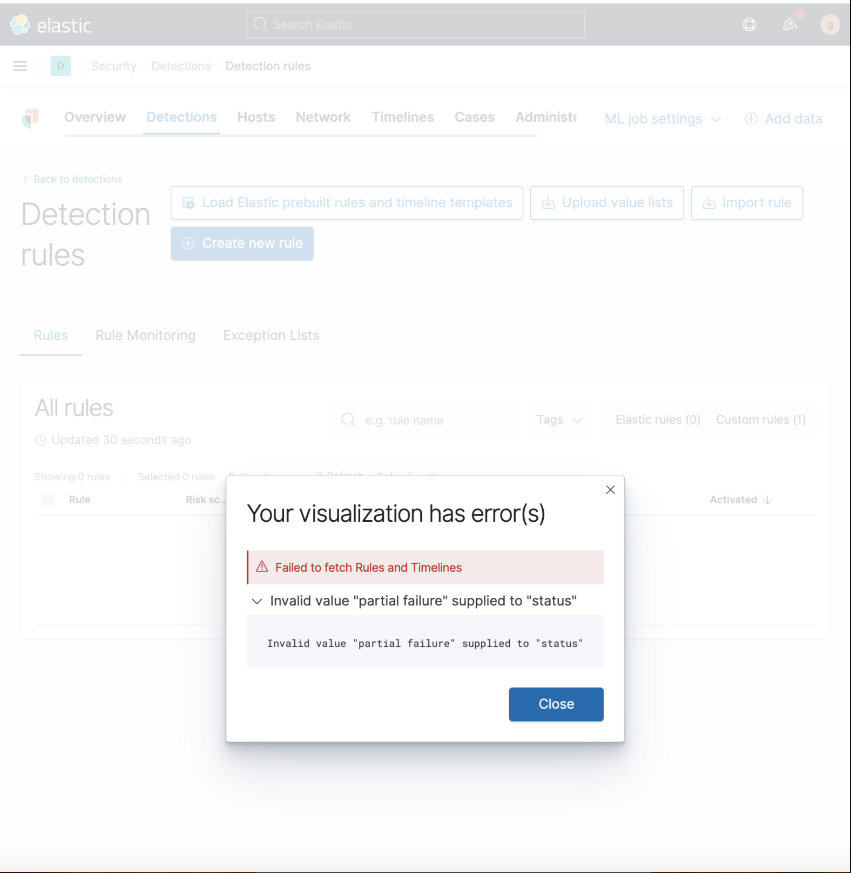
Task: Click the Detections breadcrumb link
Action: (x=181, y=66)
